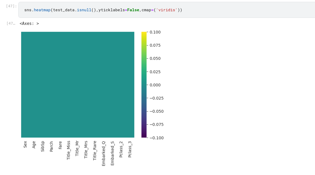
Task: Click the center of the teal heatmap
Action: [x=78, y=85]
